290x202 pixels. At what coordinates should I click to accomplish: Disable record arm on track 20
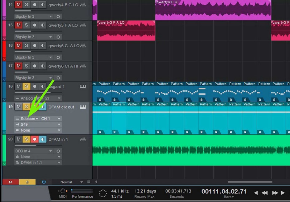35,139
